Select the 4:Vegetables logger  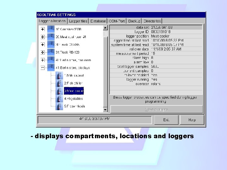73,99
